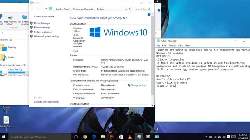Screen dimensions: 250x140
Task: Click Control Panel breadcrumb segment
Action: pyautogui.click(x=62, y=9)
